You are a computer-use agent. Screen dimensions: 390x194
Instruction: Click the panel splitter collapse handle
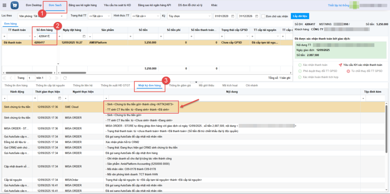196,82
